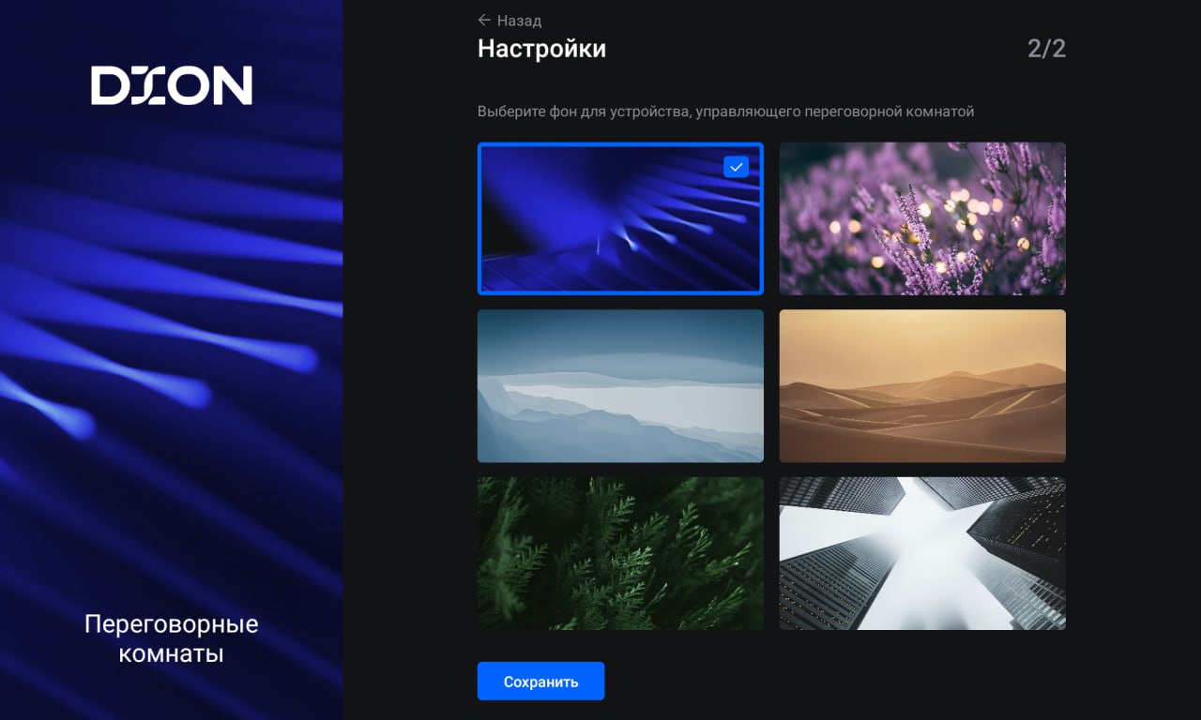Go back via the Назад link
1201x720 pixels.
[519, 21]
